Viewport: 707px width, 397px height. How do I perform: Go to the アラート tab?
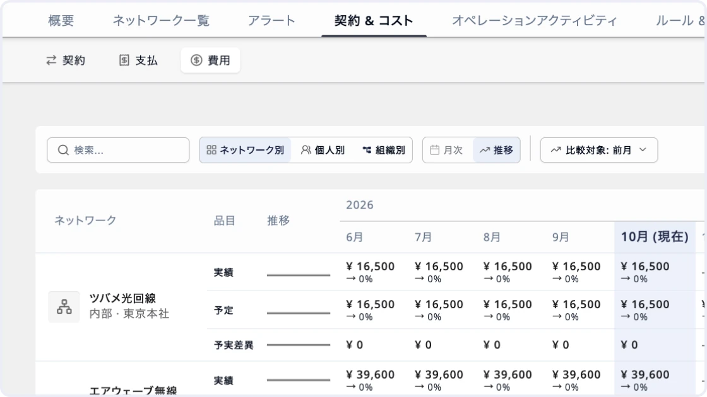coord(271,21)
